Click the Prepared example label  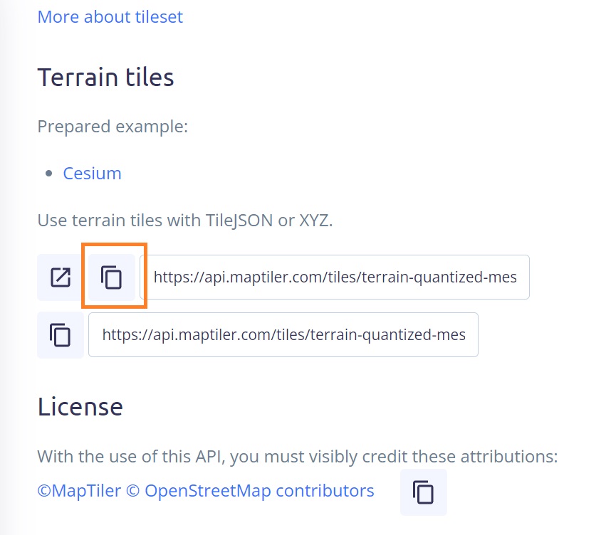(x=113, y=127)
